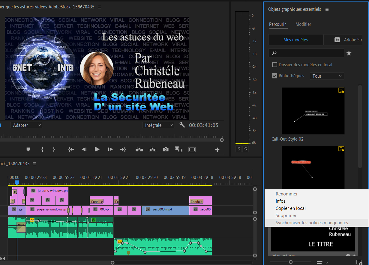This screenshot has height=265, width=369.
Task: Open the button editor plus icon
Action: coord(217,150)
